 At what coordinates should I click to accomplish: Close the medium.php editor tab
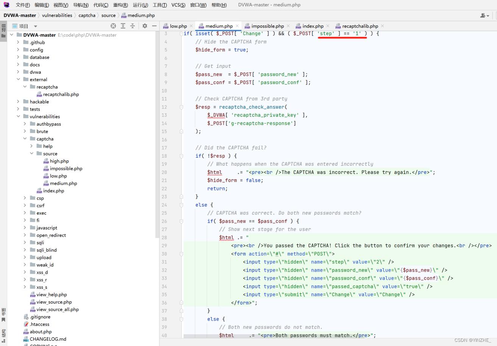point(237,26)
